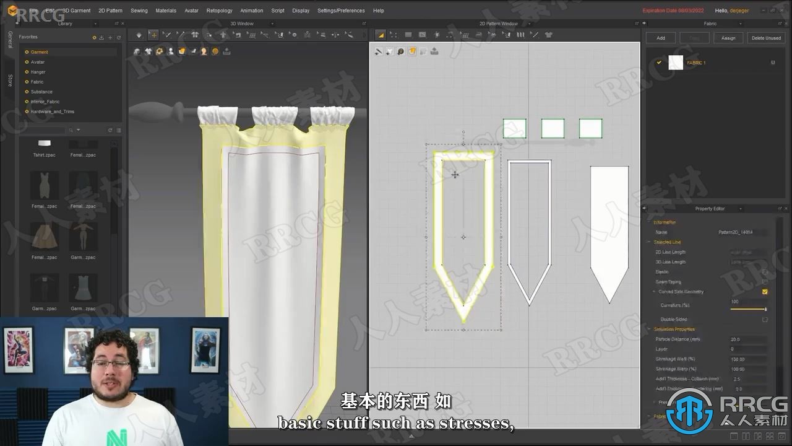Click the download icon in Favorites header
The width and height of the screenshot is (792, 446).
[x=101, y=37]
